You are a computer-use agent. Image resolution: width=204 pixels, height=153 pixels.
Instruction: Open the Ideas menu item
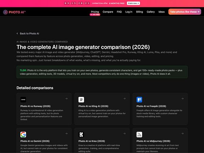point(161,12)
